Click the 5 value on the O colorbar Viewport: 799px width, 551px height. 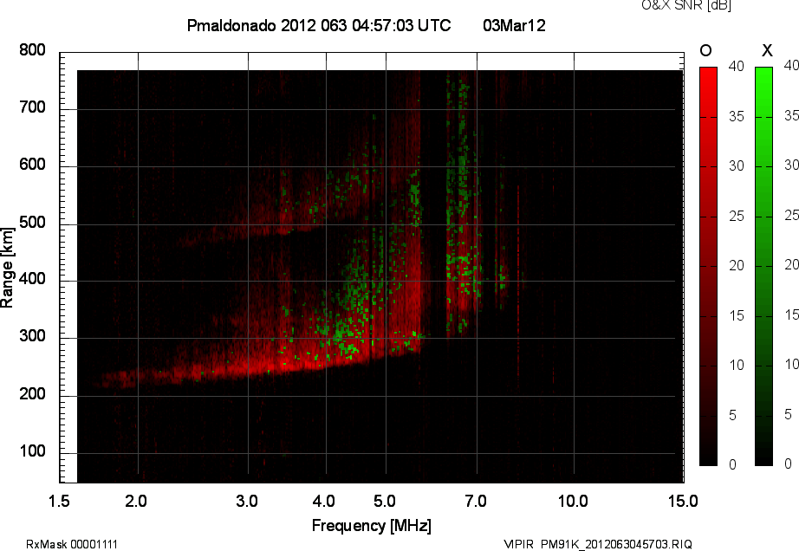point(733,416)
